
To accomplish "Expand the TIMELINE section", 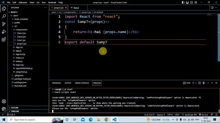I will pos(28,111).
